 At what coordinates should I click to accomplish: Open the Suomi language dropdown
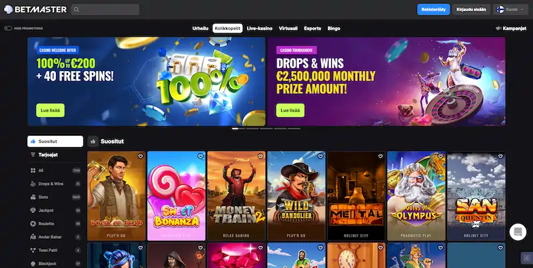tap(510, 9)
